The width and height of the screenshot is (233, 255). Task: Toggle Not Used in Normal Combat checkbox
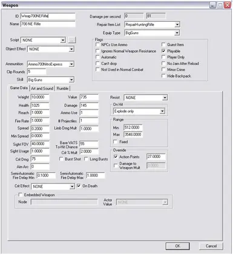pyautogui.click(x=97, y=70)
